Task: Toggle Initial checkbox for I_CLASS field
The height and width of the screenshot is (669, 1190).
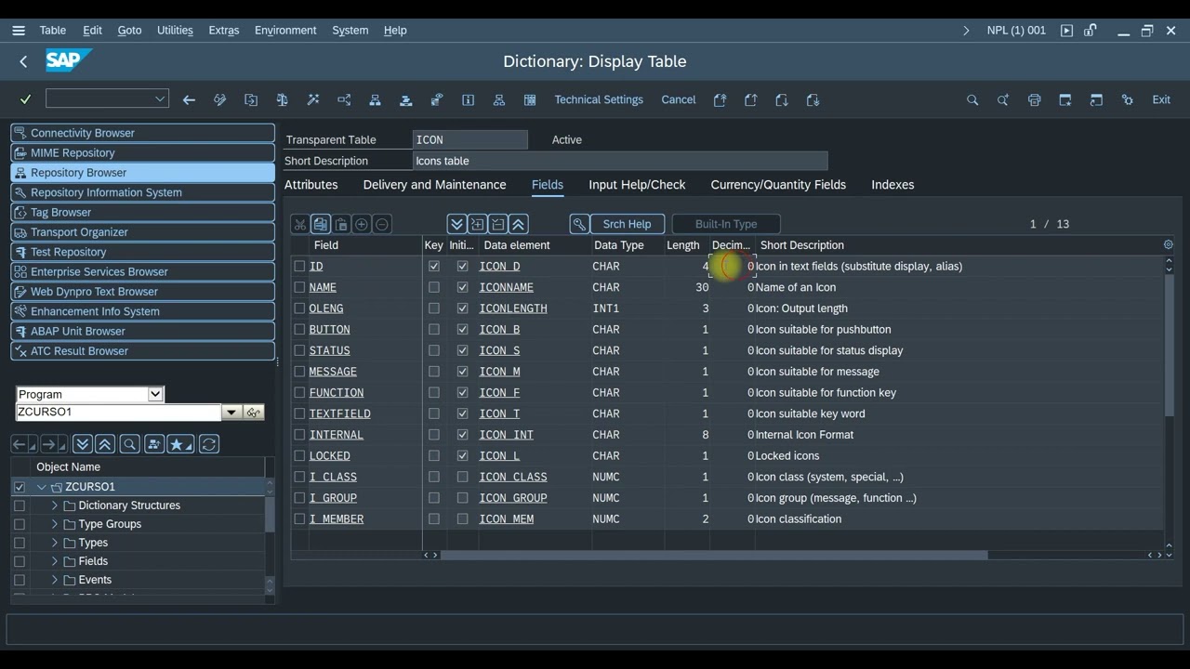Action: pyautogui.click(x=462, y=477)
